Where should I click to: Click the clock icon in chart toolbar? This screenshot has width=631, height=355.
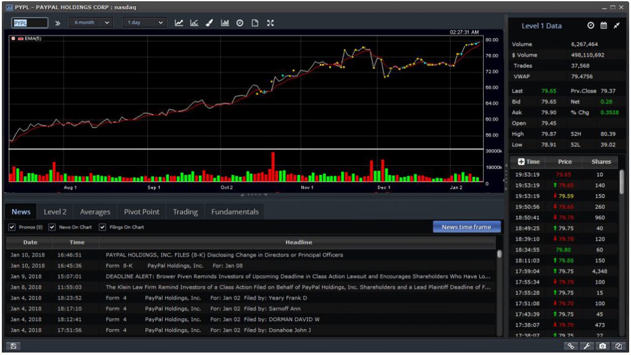[x=240, y=23]
